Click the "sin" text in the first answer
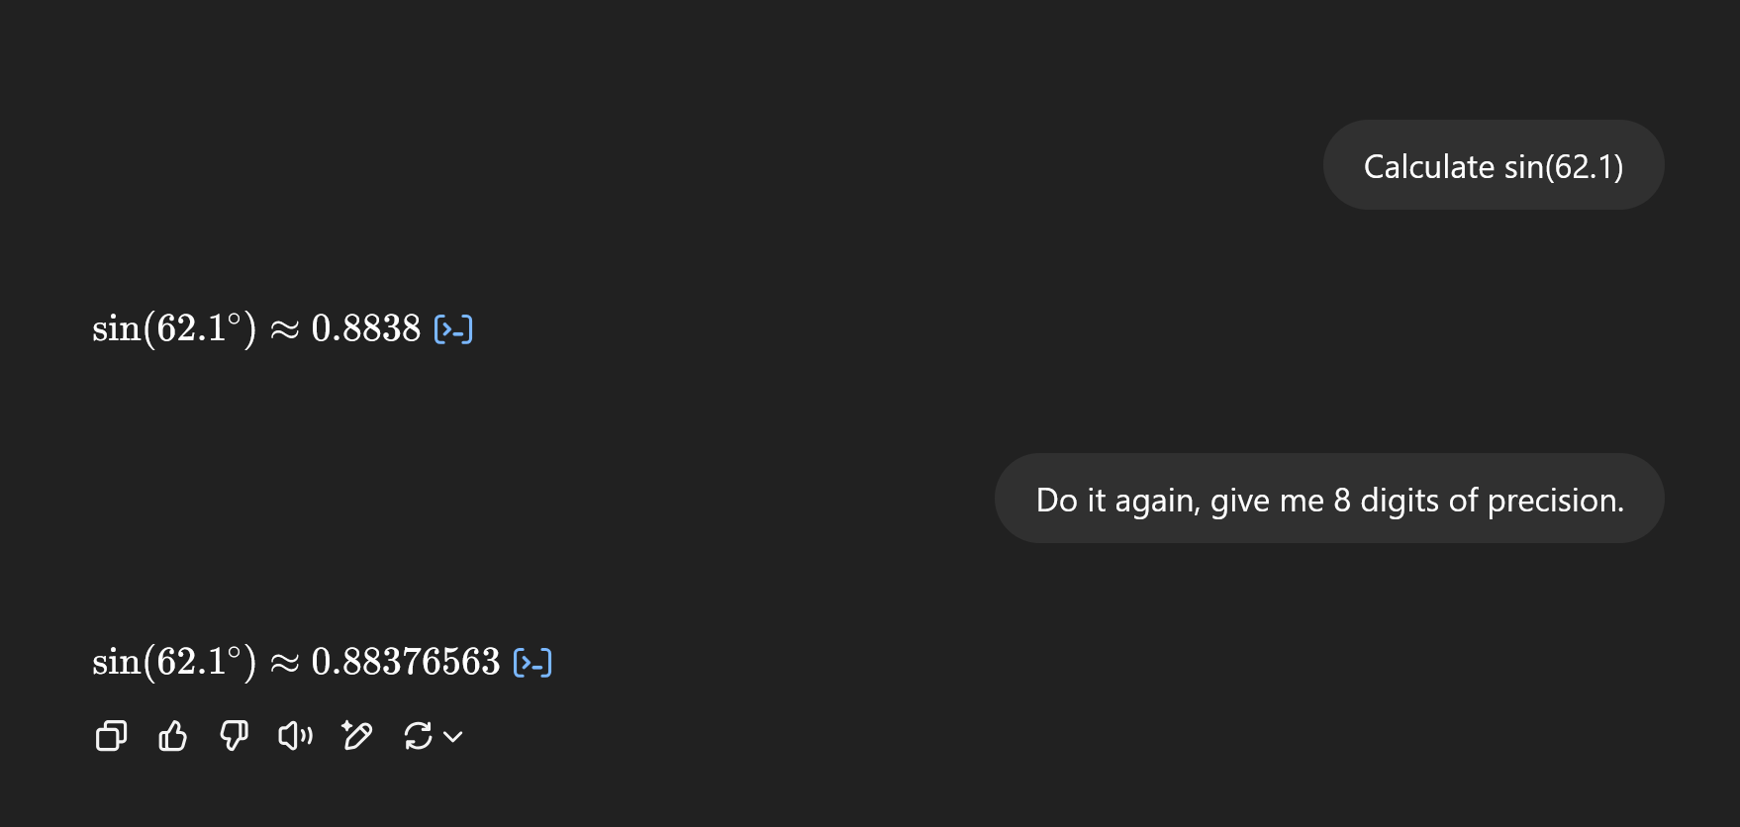The height and width of the screenshot is (827, 1740). click(116, 328)
